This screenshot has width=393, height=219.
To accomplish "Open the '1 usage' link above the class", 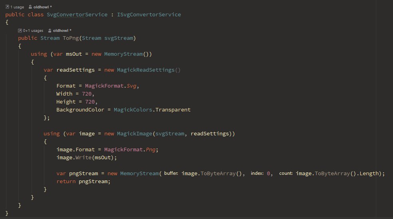I will click(x=17, y=7).
